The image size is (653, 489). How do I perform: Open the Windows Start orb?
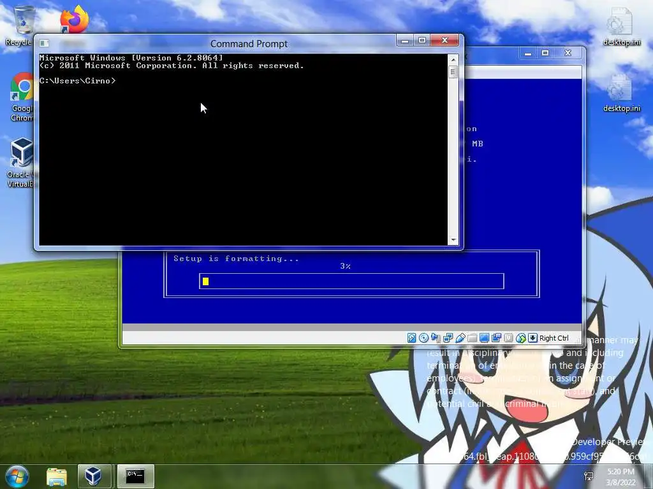tap(17, 476)
